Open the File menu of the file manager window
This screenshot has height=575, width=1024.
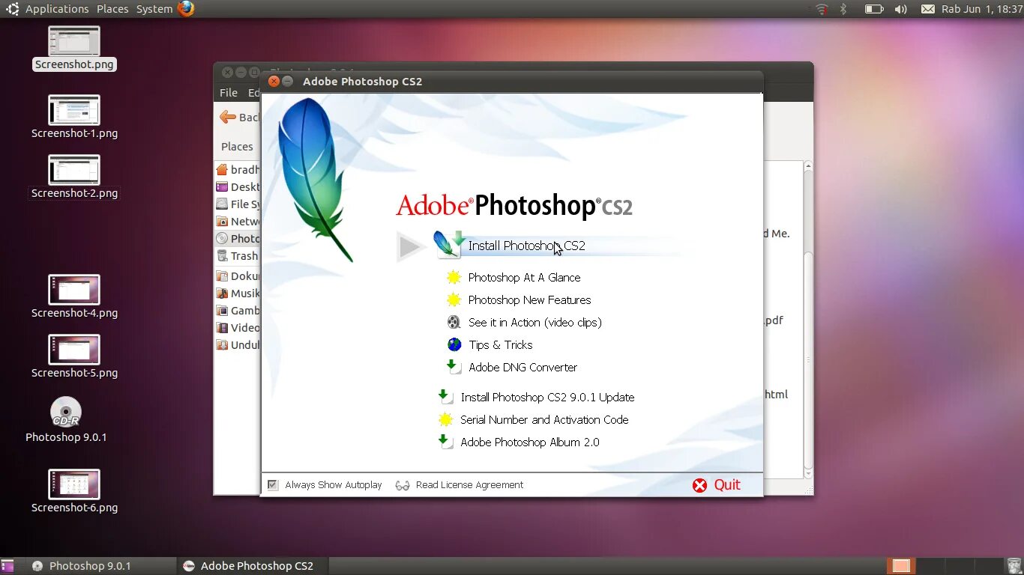click(229, 93)
